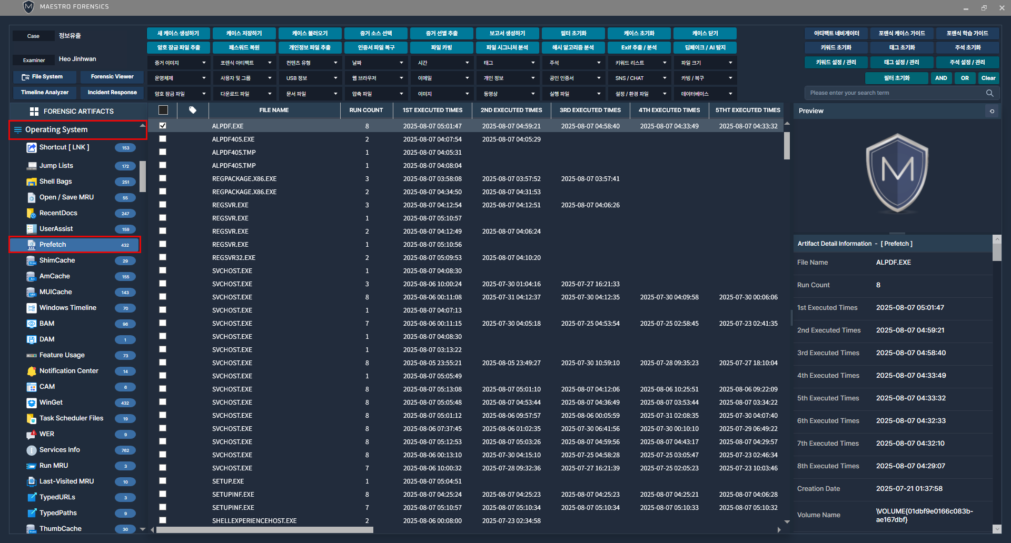Click the Forensic Artifacts grid icon
The height and width of the screenshot is (543, 1011).
tap(34, 112)
